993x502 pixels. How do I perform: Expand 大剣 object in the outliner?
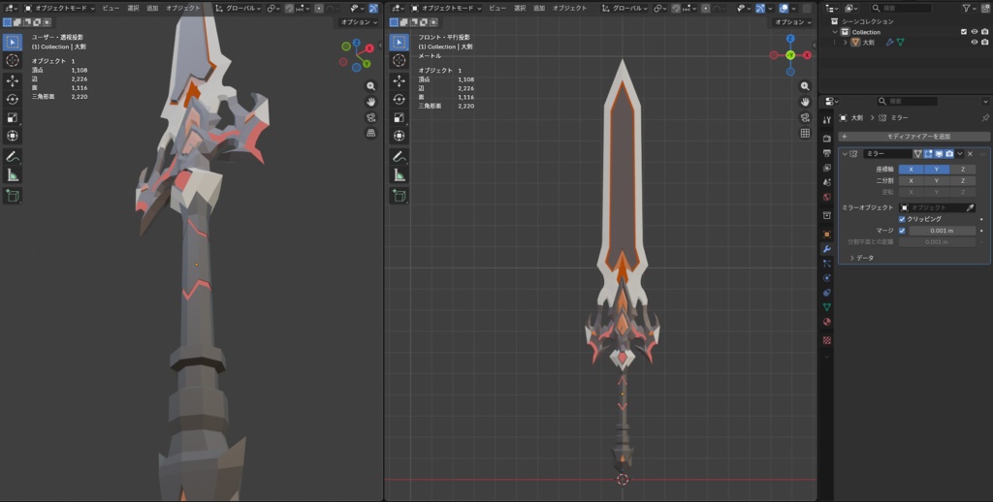point(845,43)
